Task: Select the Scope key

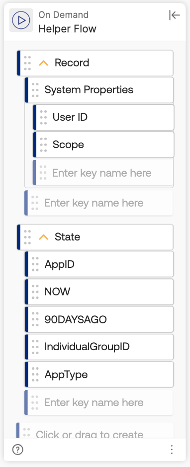Action: pyautogui.click(x=103, y=145)
